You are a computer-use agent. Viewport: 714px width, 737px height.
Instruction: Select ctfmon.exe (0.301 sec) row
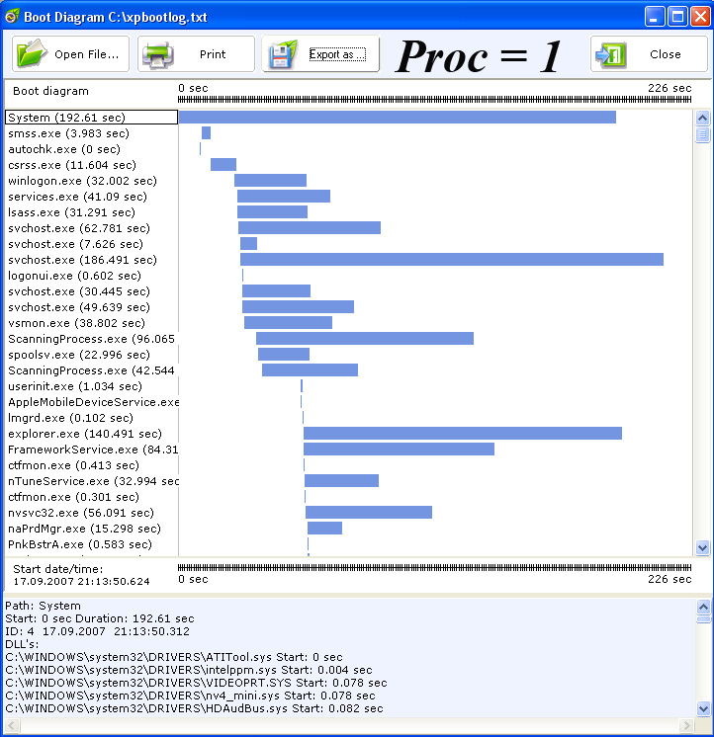[91, 497]
